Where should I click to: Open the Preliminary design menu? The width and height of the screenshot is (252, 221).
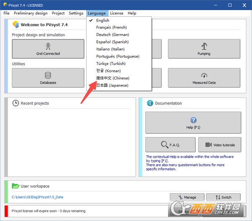coord(31,13)
